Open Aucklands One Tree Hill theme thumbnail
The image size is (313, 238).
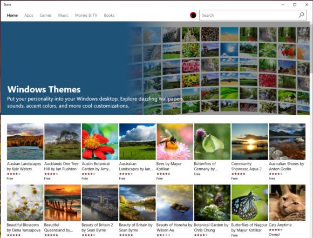63,142
